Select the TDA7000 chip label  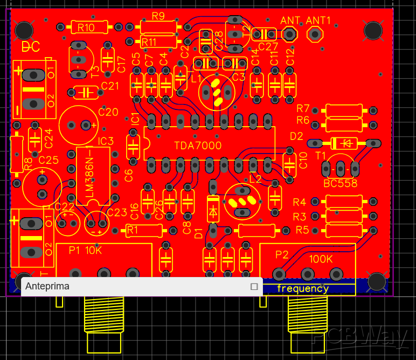(x=197, y=146)
